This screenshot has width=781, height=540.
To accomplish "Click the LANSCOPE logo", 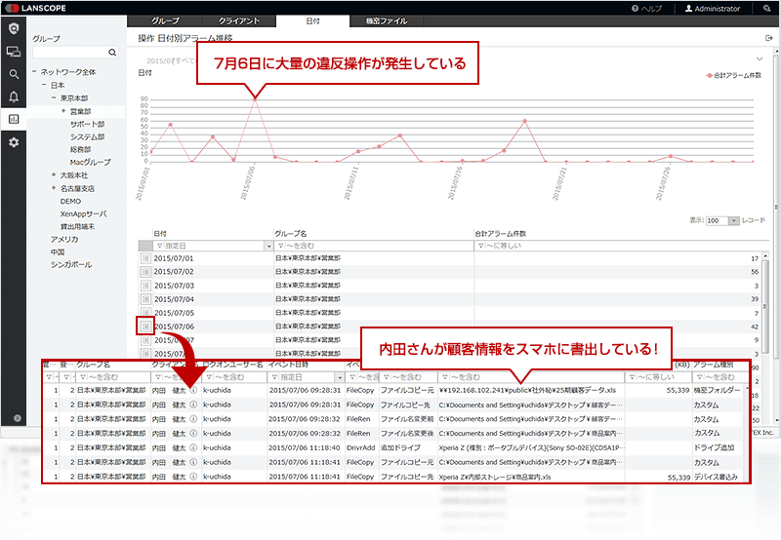I will (x=35, y=8).
